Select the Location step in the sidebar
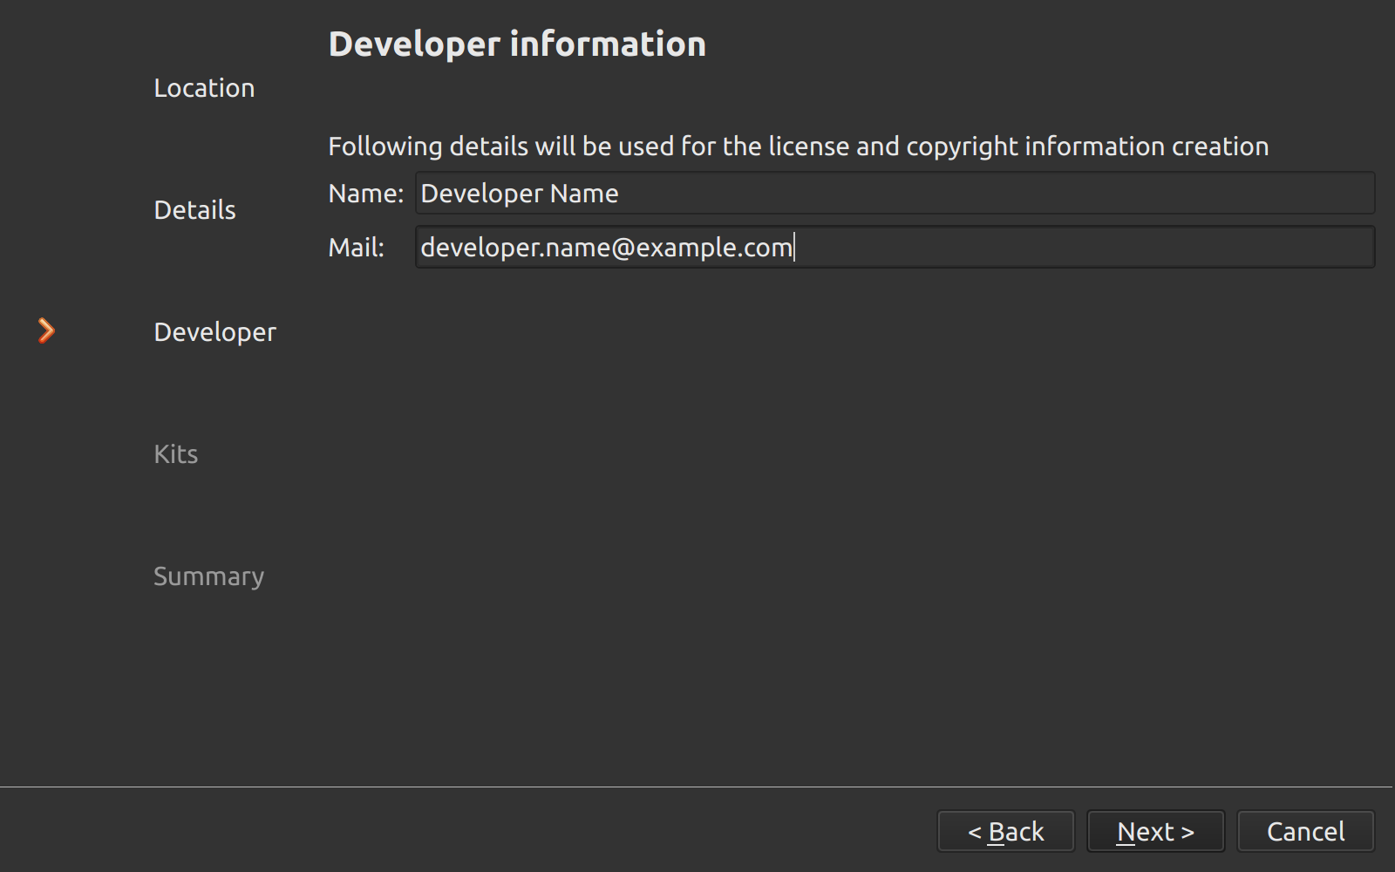 pyautogui.click(x=204, y=88)
